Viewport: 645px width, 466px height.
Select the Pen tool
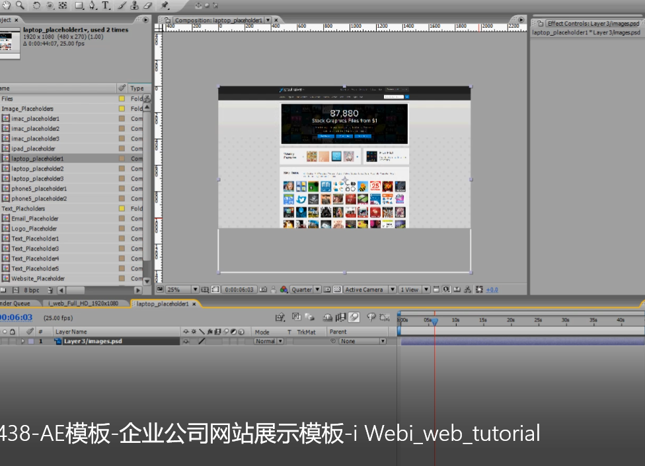coord(93,5)
